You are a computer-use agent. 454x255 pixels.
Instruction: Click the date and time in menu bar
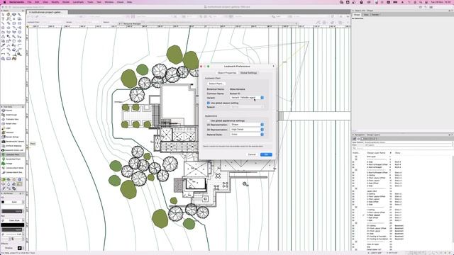point(441,2)
